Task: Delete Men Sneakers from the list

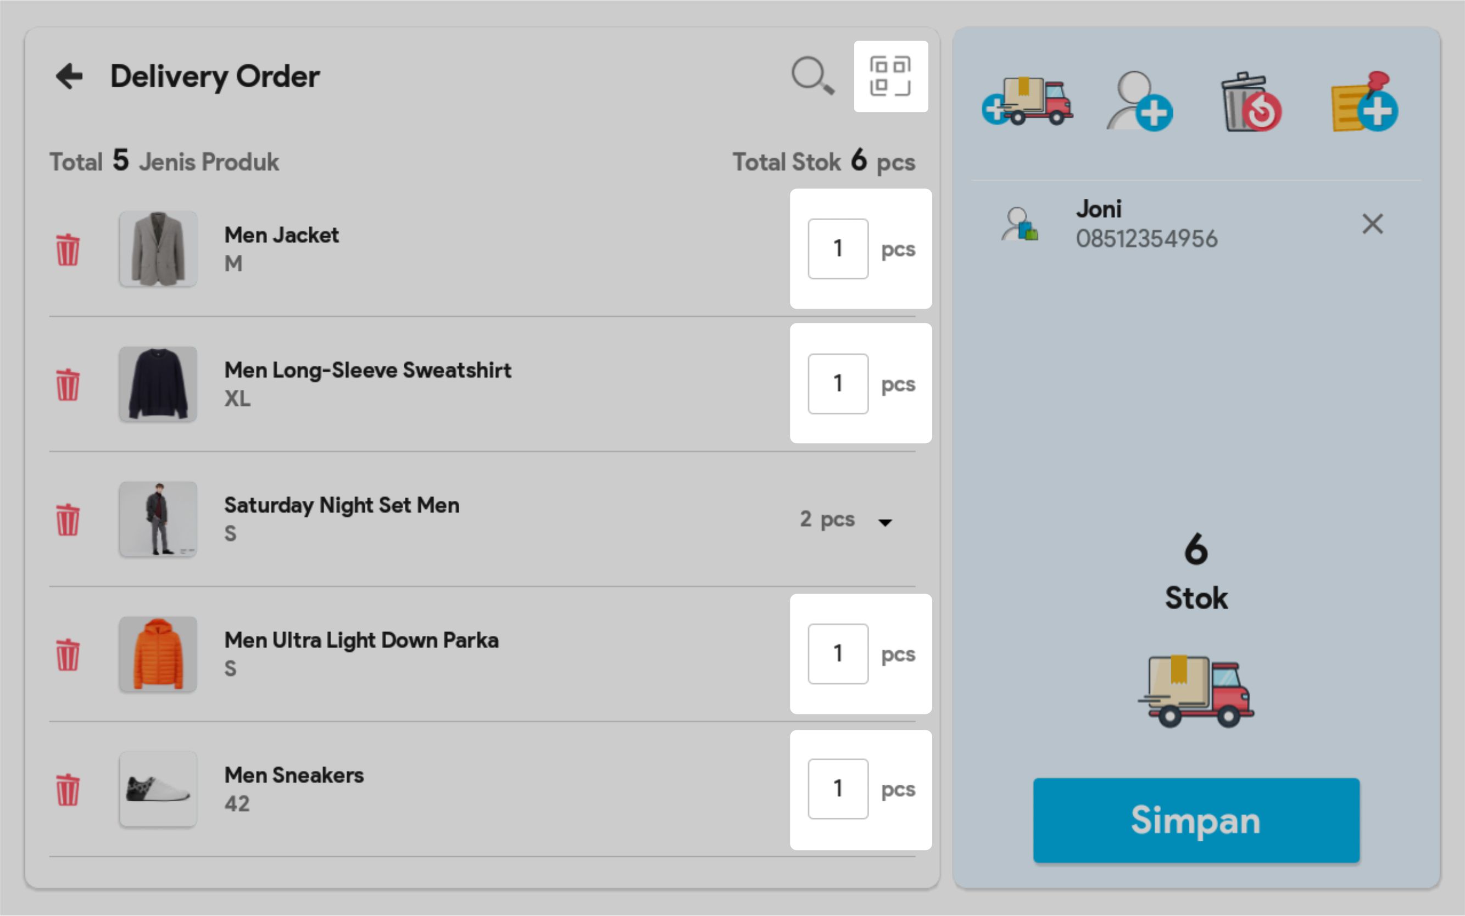Action: click(x=68, y=790)
